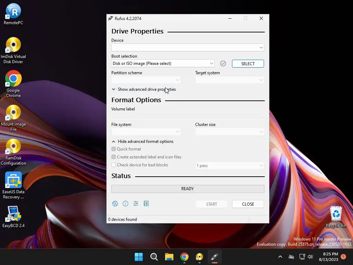Show hidden system tray icons
This screenshot has width=353, height=265.
[280, 257]
